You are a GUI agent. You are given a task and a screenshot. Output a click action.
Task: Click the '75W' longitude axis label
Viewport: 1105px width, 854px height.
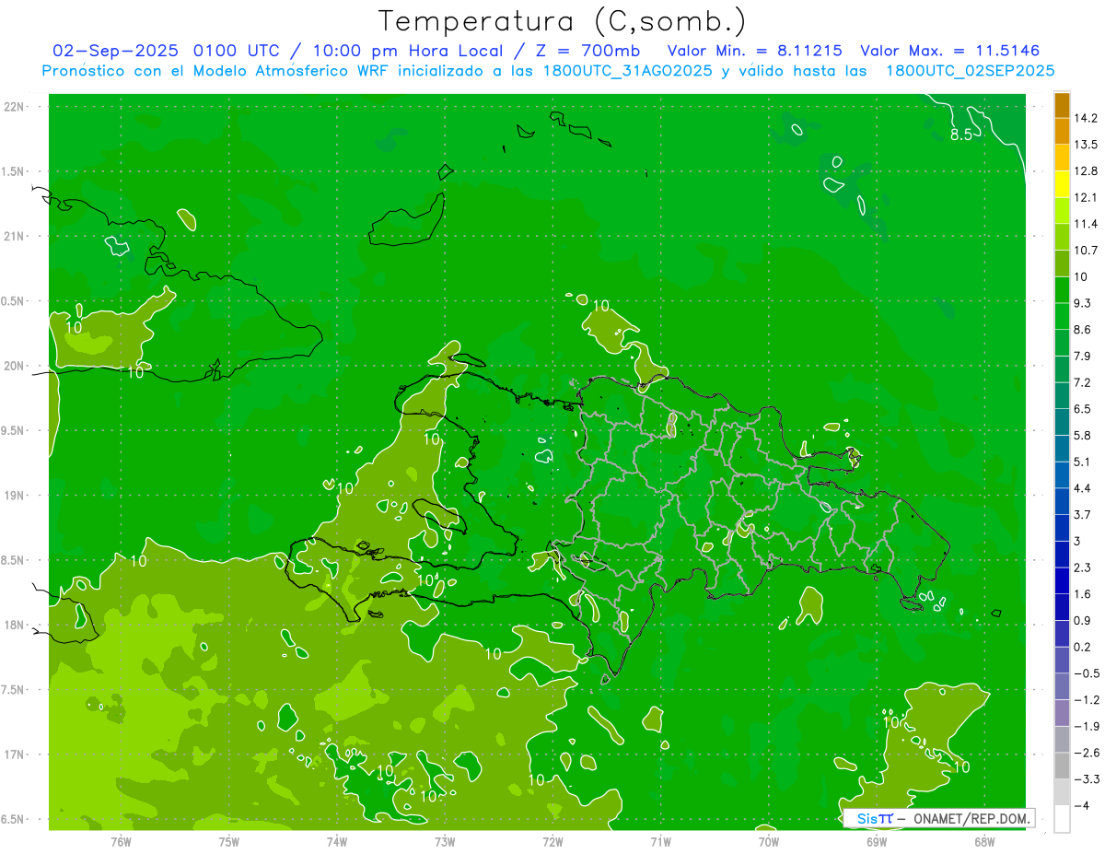click(x=228, y=842)
